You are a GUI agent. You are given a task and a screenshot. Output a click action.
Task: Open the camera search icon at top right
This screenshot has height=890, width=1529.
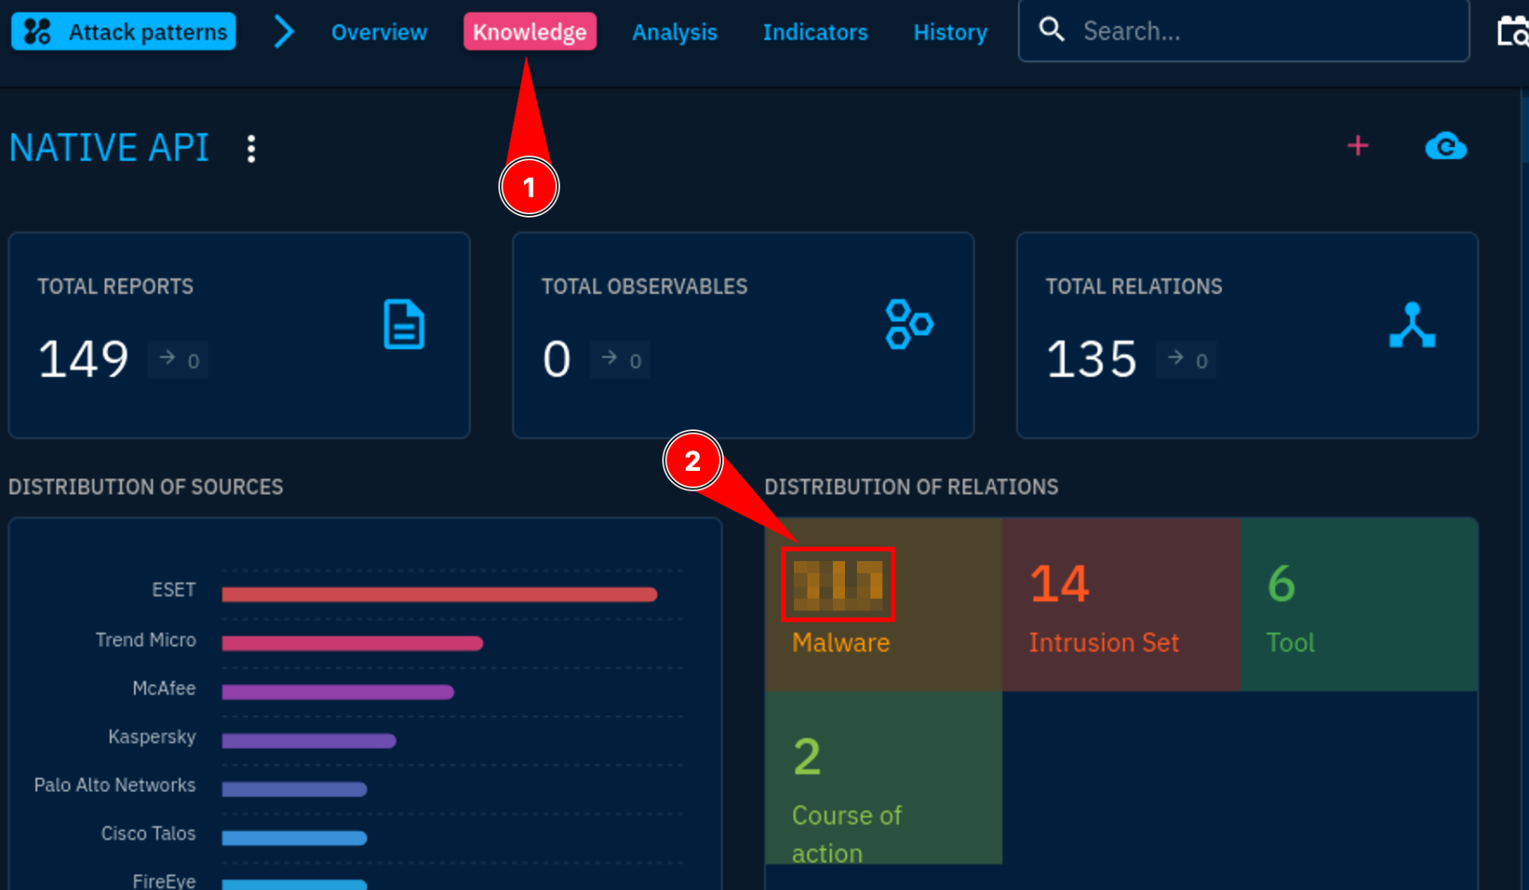tap(1512, 32)
